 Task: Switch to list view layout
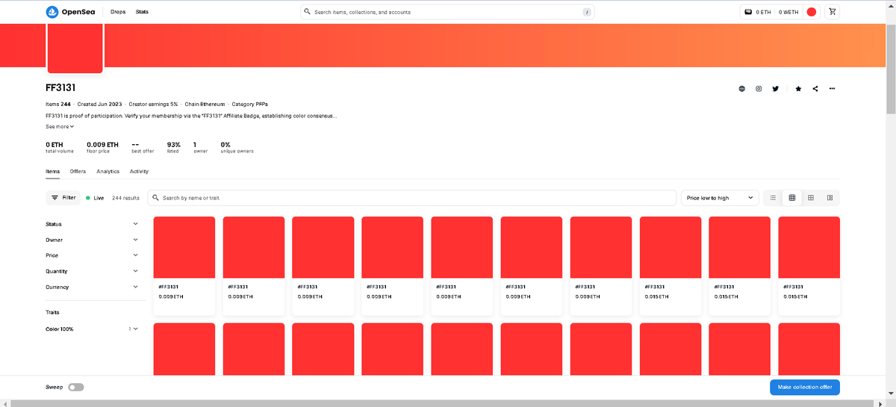tap(774, 198)
